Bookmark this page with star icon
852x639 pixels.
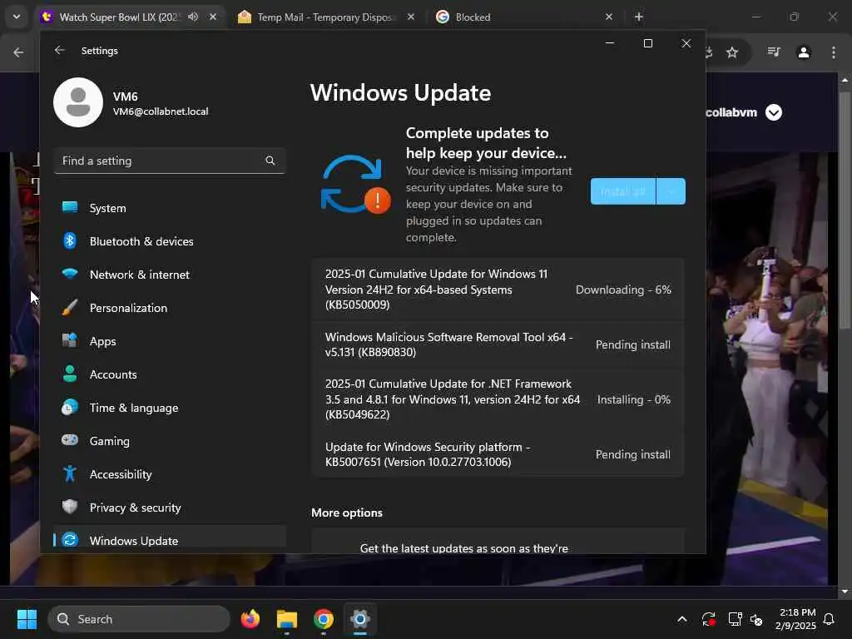(732, 52)
